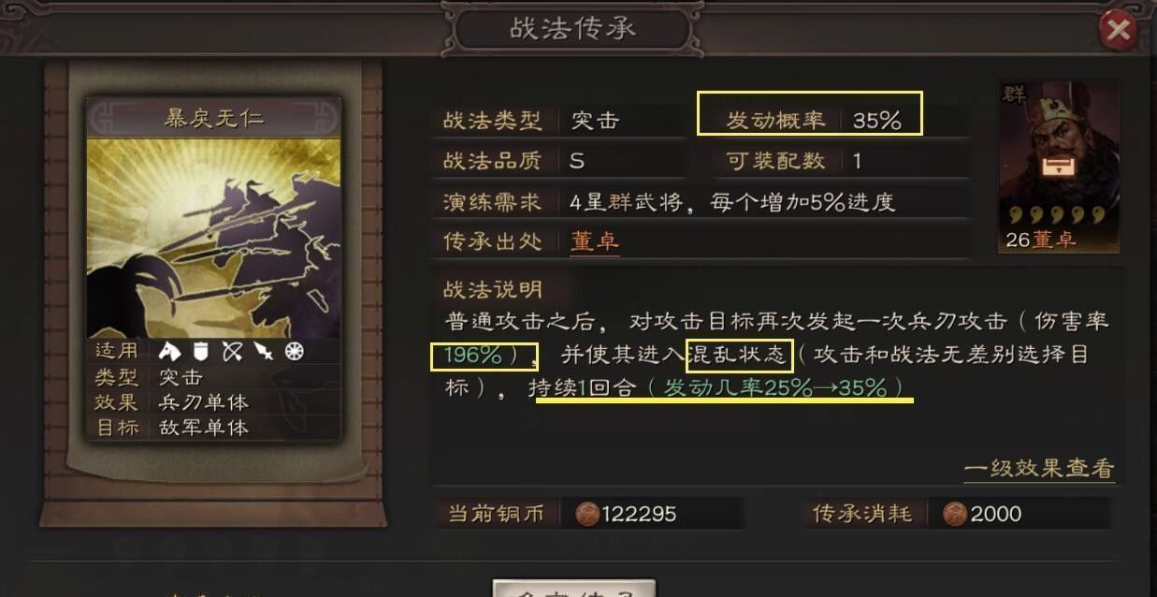
Task: Click the chest icon on 董卓 portrait
Action: click(x=1059, y=168)
